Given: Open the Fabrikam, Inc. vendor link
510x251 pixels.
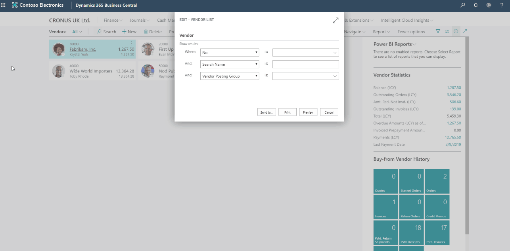Looking at the screenshot, I should click(83, 49).
